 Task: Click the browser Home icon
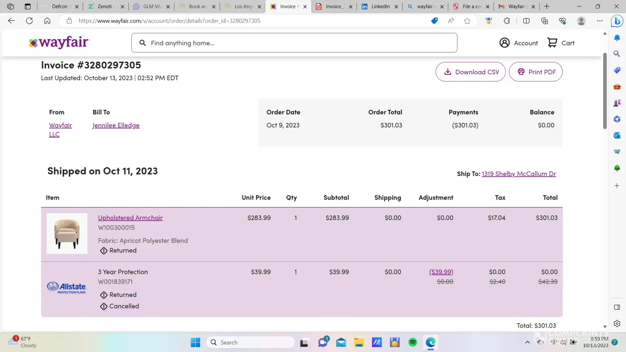coord(47,21)
